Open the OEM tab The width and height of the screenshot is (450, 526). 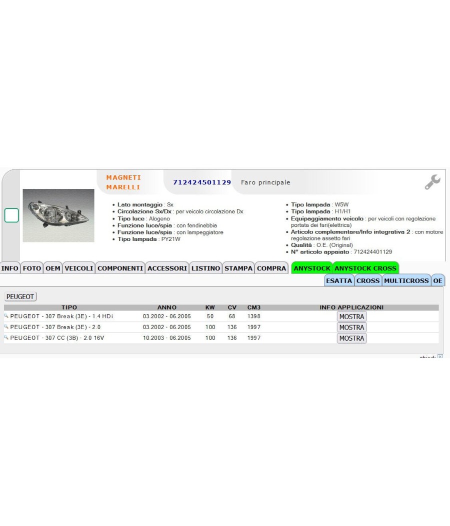[x=53, y=268]
